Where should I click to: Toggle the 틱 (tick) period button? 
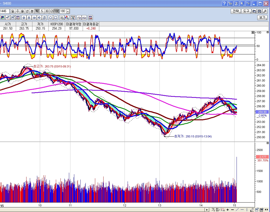coord(37,11)
